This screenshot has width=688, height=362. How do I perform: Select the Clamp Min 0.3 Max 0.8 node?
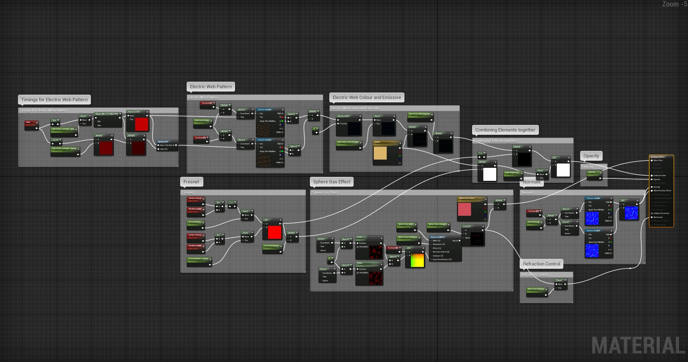(x=107, y=114)
